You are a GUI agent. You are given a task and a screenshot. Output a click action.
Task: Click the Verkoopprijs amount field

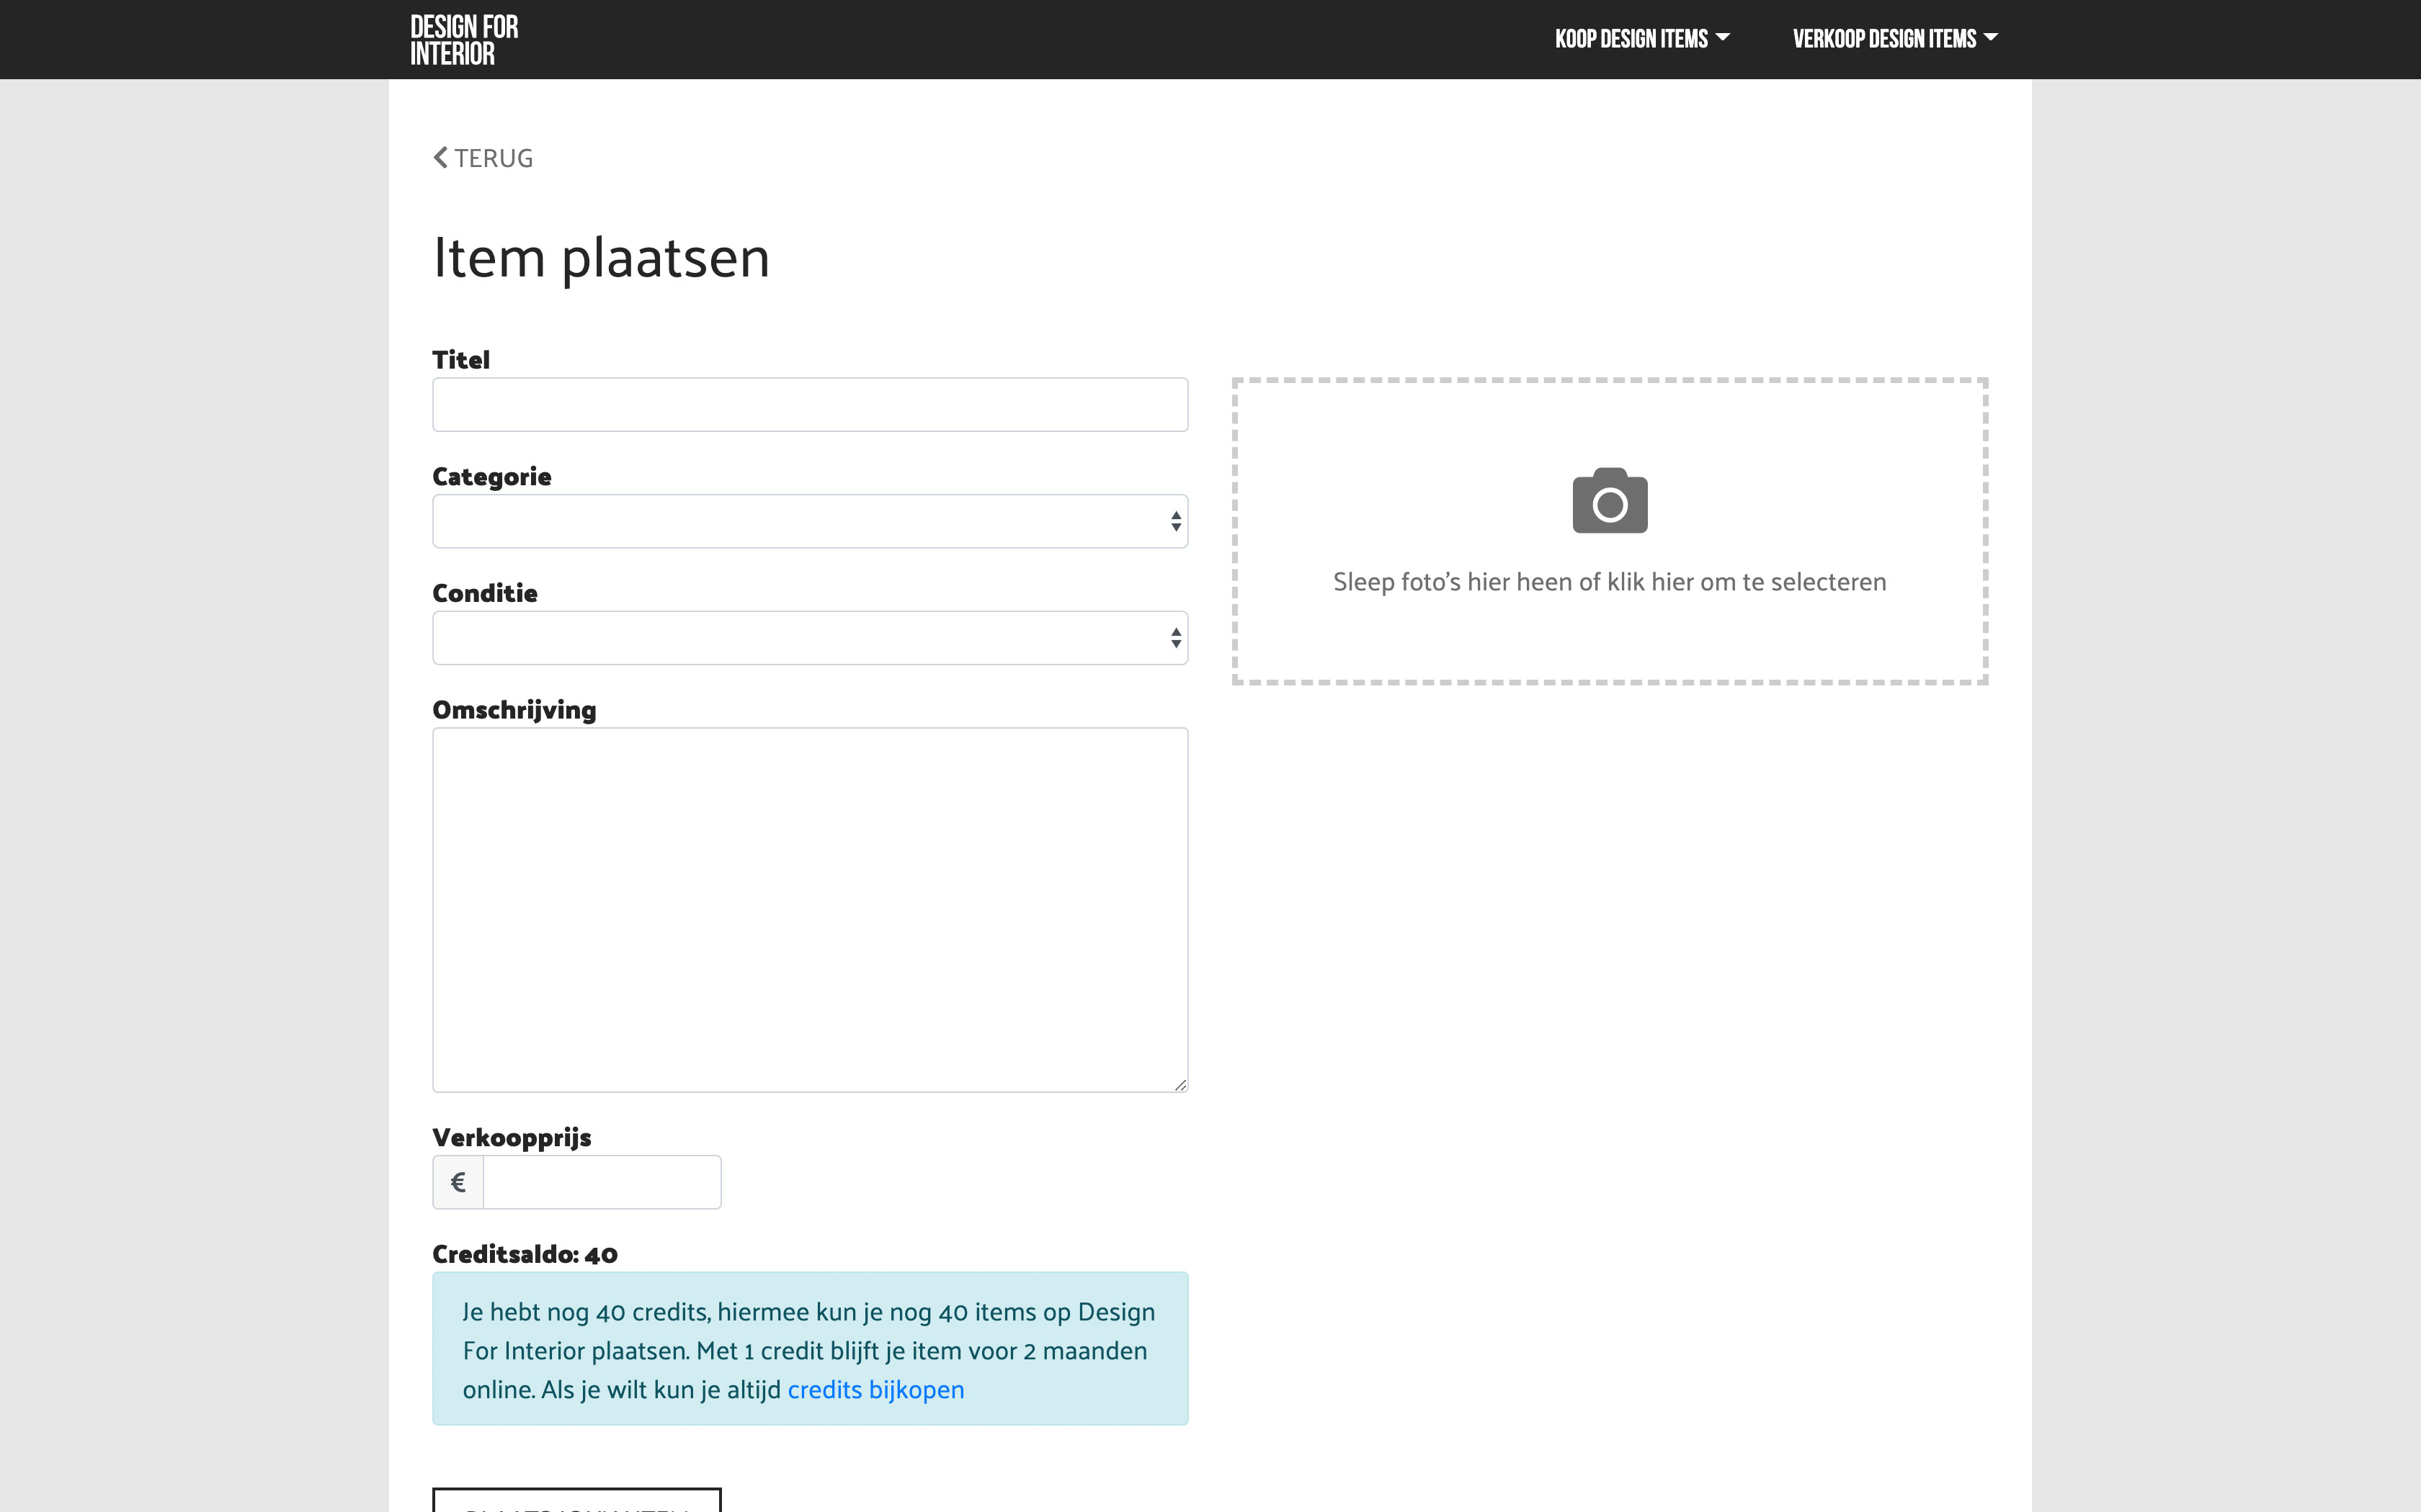pos(601,1182)
